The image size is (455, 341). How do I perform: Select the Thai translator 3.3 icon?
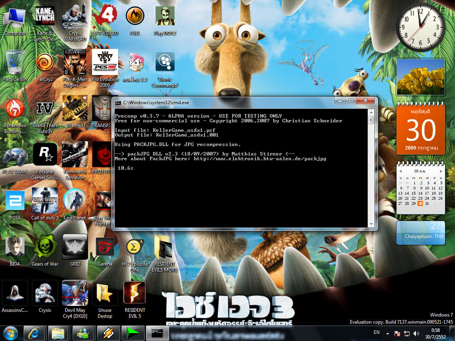point(135,67)
